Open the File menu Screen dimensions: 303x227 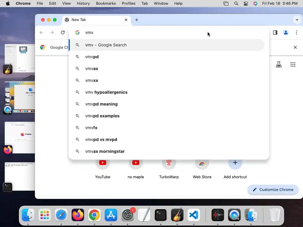coord(40,4)
